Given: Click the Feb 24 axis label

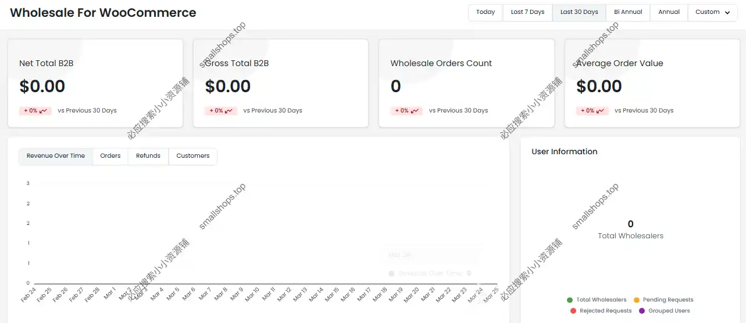Looking at the screenshot, I should point(29,295).
